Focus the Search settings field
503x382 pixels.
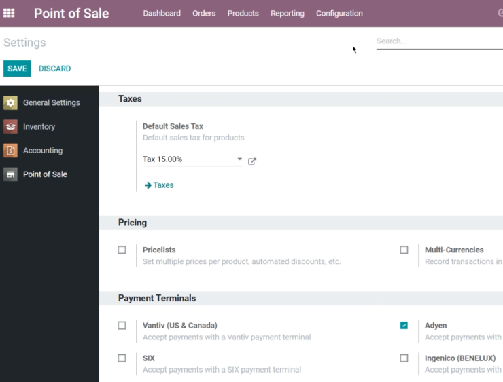pos(440,41)
